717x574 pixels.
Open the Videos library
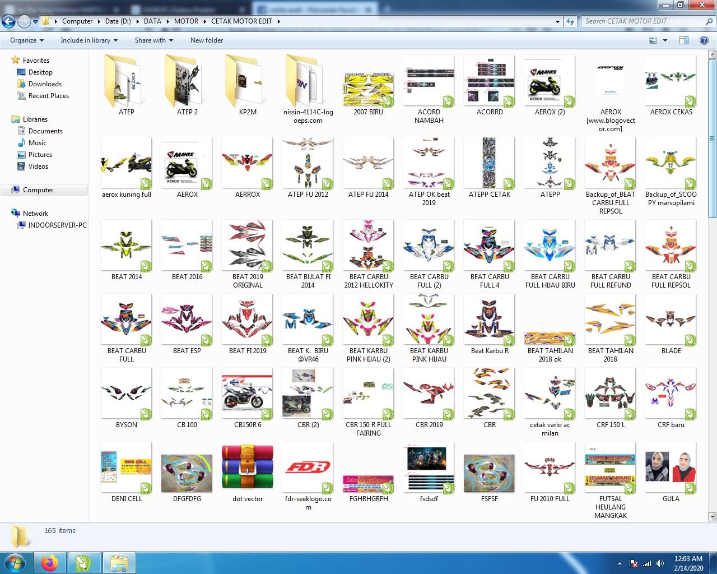38,166
